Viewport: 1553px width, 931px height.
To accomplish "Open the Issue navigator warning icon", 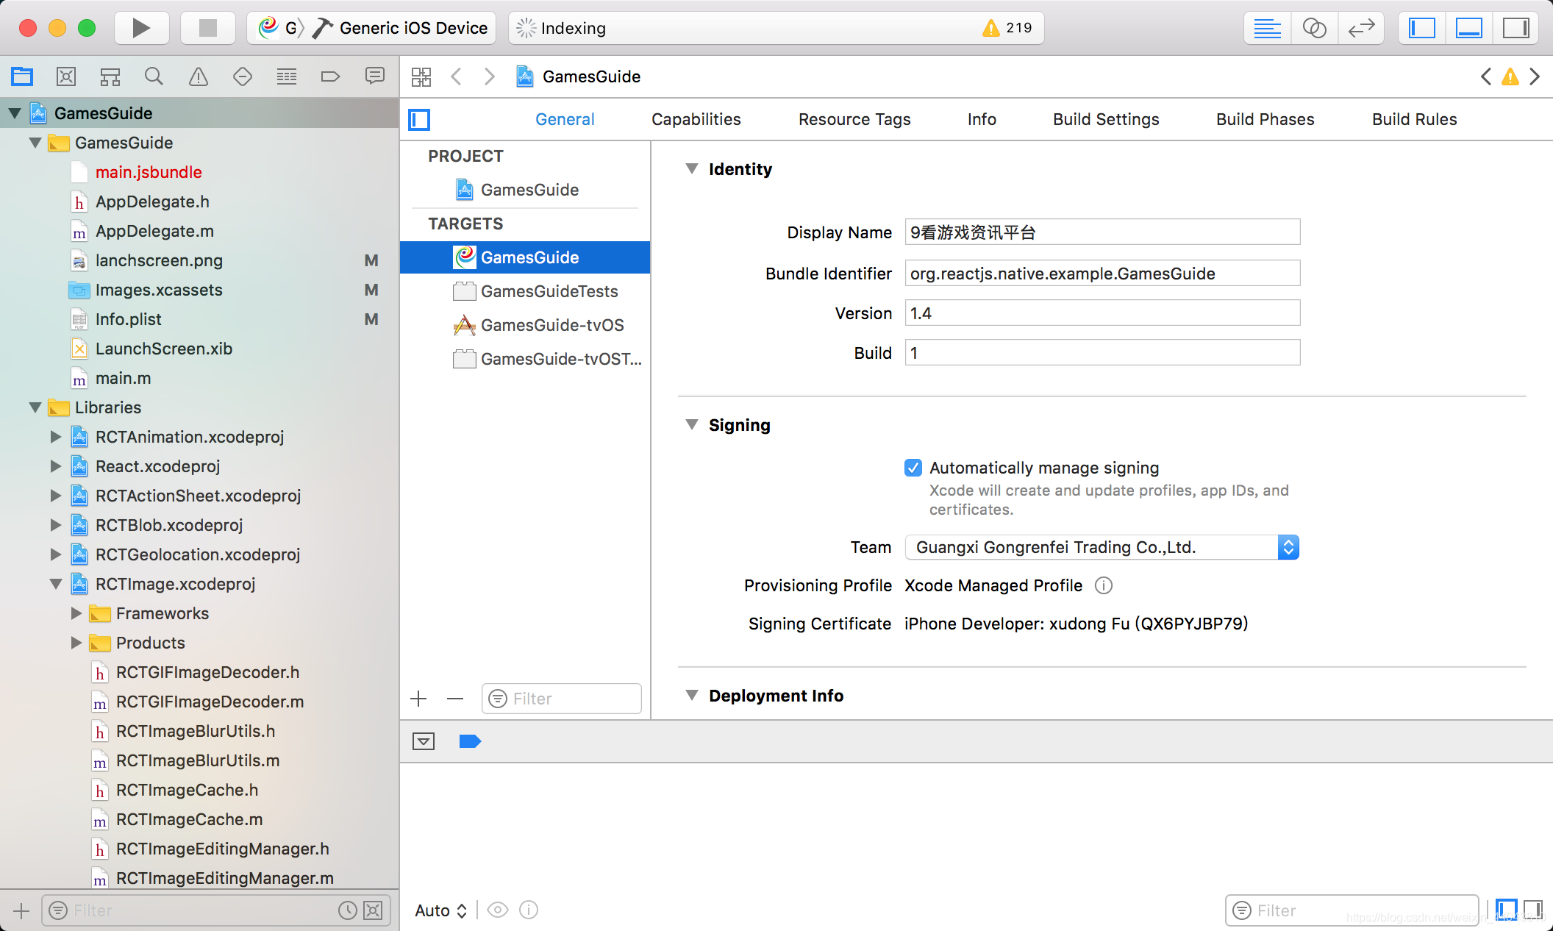I will click(199, 76).
